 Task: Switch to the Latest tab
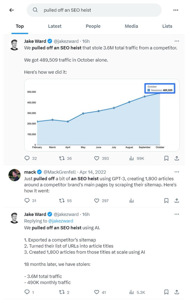[55, 26]
